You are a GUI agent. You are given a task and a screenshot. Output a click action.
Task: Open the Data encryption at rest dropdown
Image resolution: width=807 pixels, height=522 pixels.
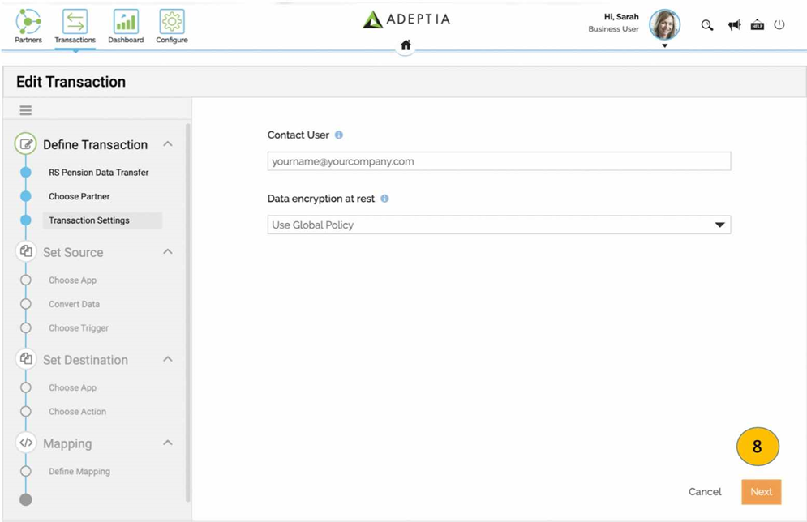tap(499, 225)
